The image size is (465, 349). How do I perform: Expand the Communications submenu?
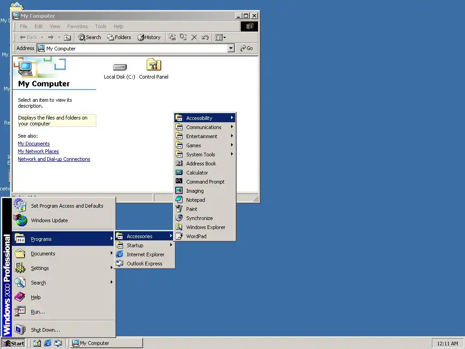coord(205,127)
